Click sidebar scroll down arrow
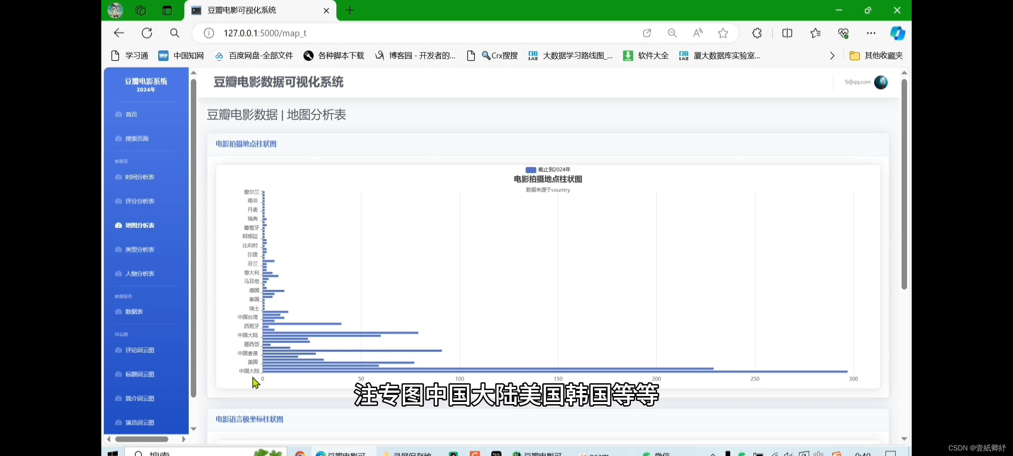1013x456 pixels. tap(193, 429)
